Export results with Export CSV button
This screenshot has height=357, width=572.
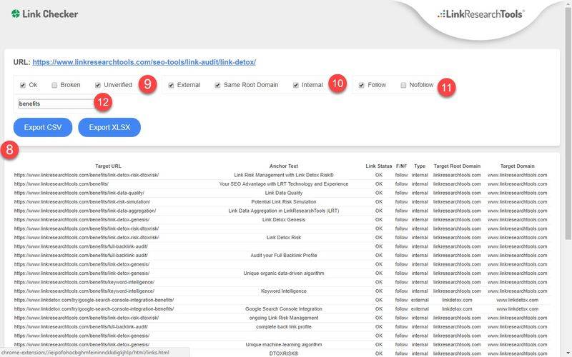[43, 128]
